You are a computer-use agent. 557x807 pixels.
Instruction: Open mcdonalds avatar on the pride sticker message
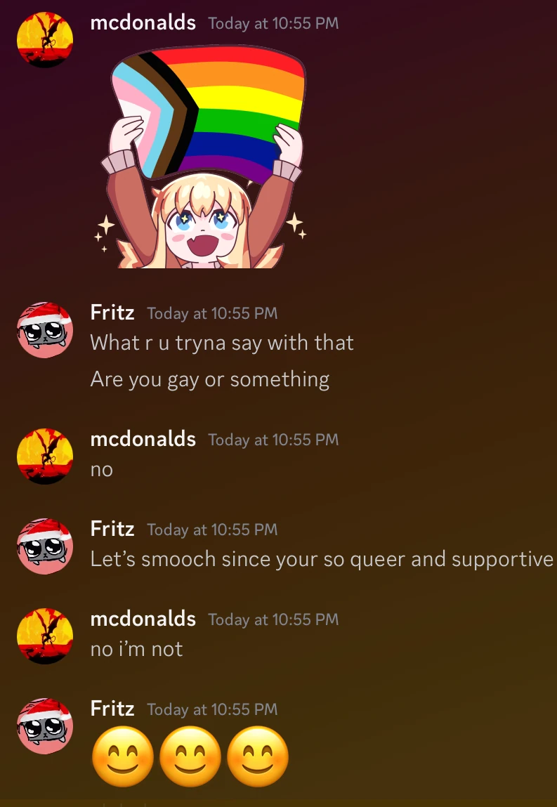(45, 39)
